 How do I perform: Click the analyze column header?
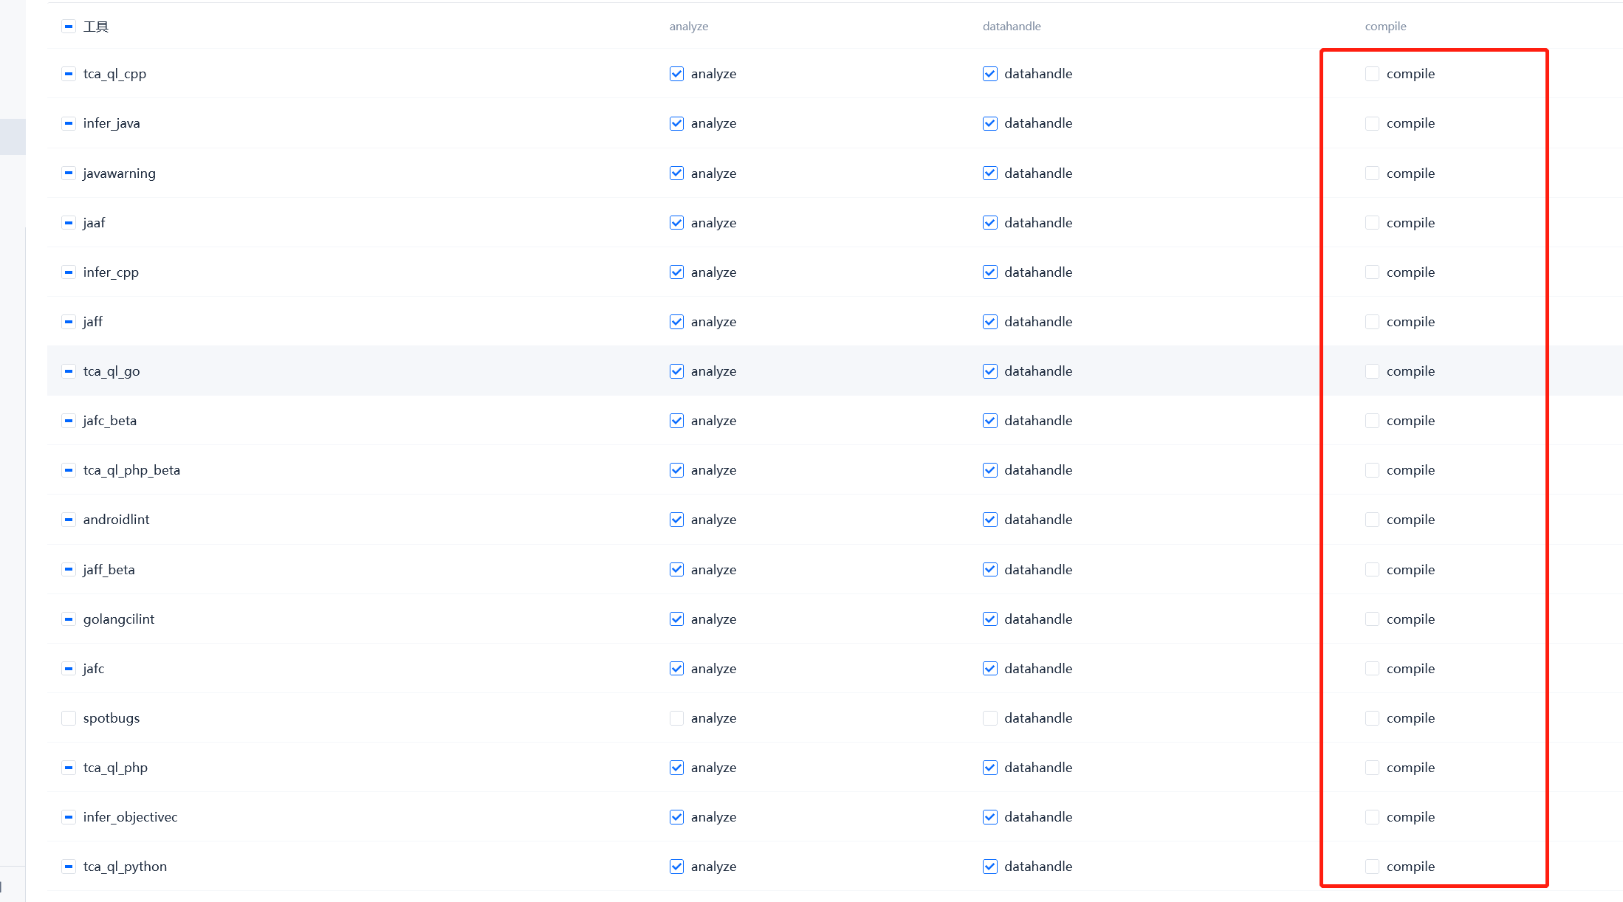tap(687, 25)
